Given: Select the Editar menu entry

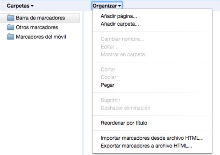Looking at the screenshot, I should pos(109,47).
